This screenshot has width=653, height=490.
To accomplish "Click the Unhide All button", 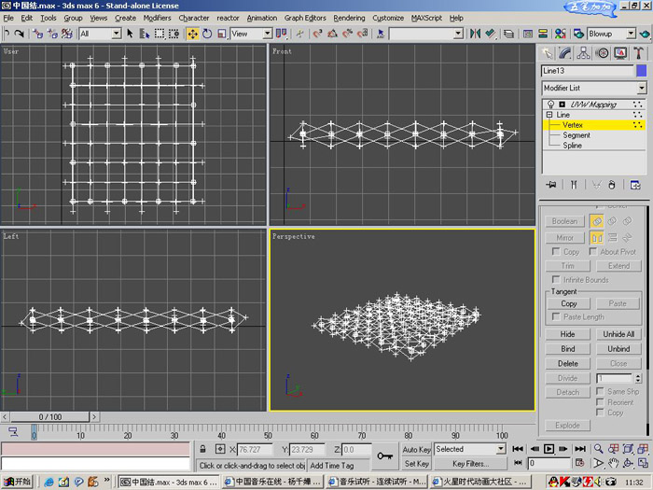I will (618, 334).
